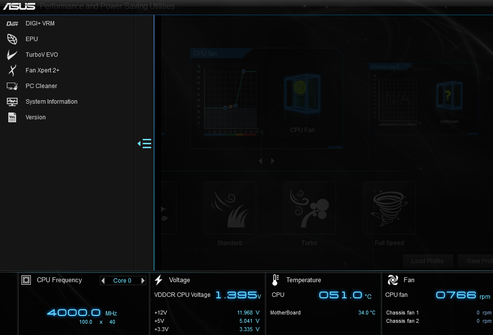493x335 pixels.
Task: Open PC Cleaner menu entry
Action: [x=42, y=86]
